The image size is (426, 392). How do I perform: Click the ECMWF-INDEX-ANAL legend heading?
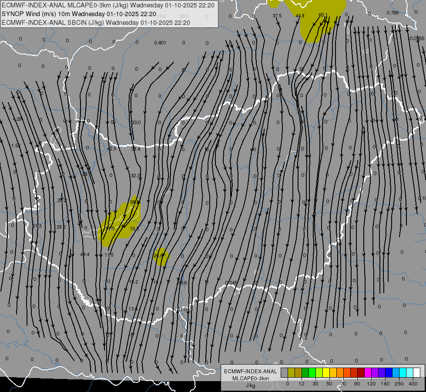coord(250,371)
